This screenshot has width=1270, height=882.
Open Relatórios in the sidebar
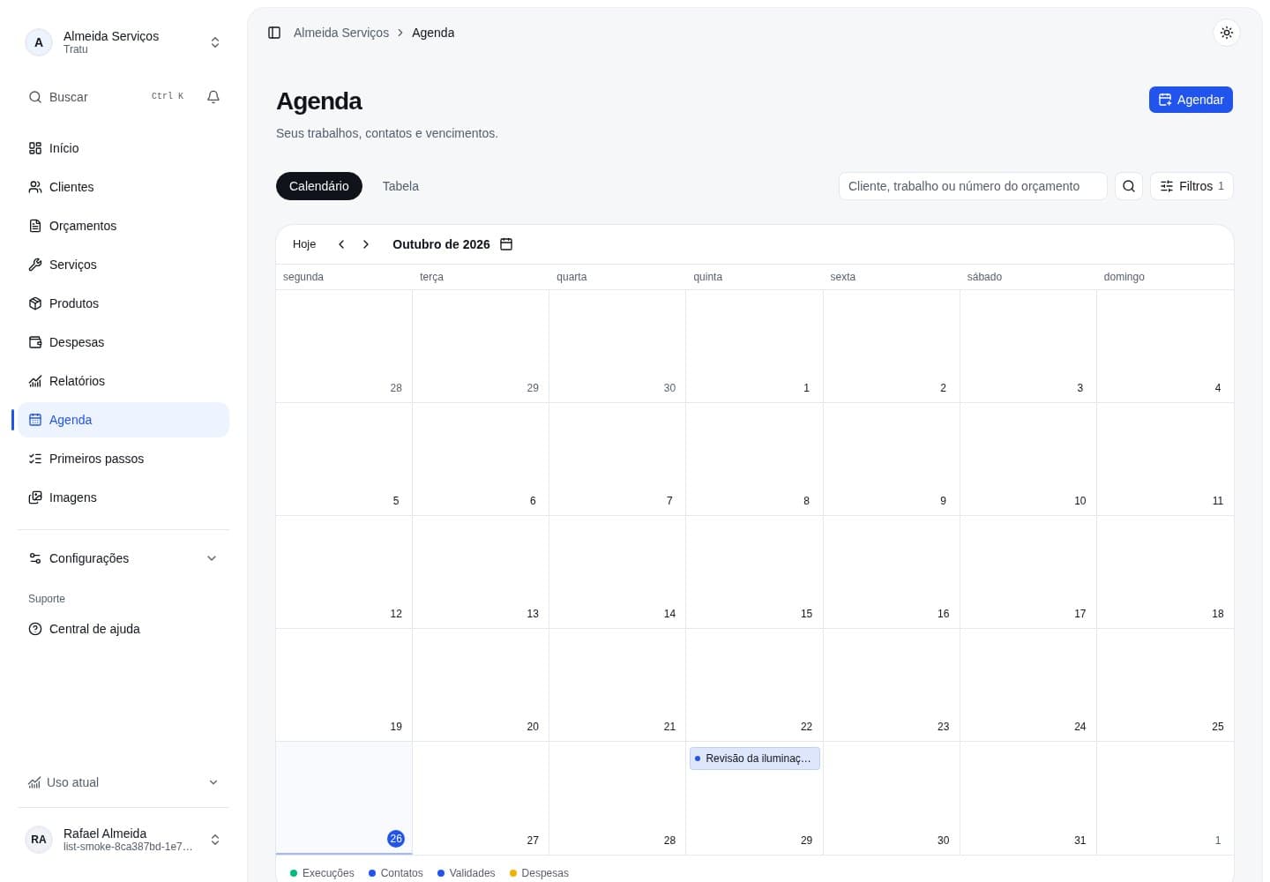pyautogui.click(x=123, y=381)
